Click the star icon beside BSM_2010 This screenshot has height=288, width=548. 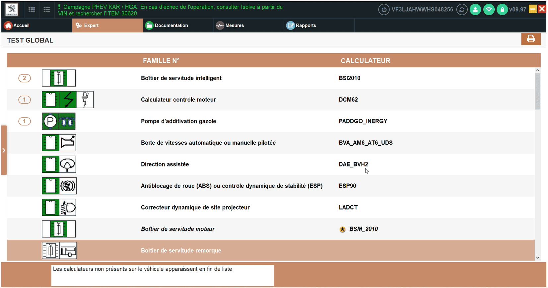click(343, 229)
